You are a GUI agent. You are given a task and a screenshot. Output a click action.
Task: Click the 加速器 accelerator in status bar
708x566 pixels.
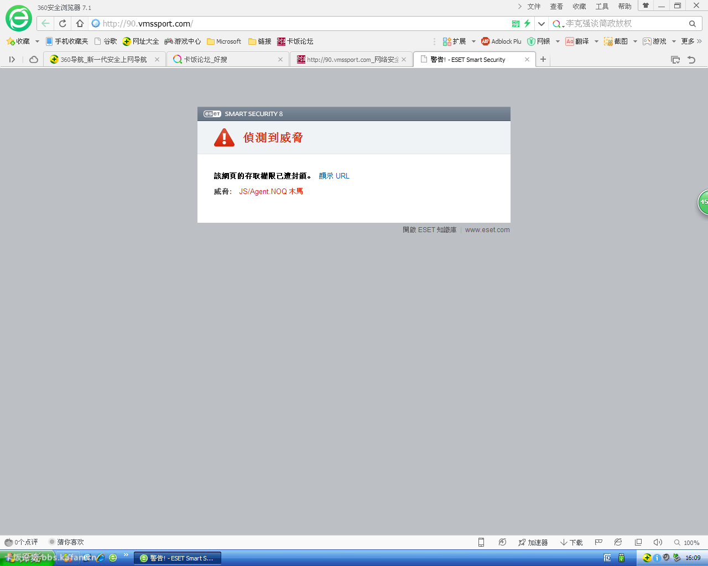click(x=533, y=542)
